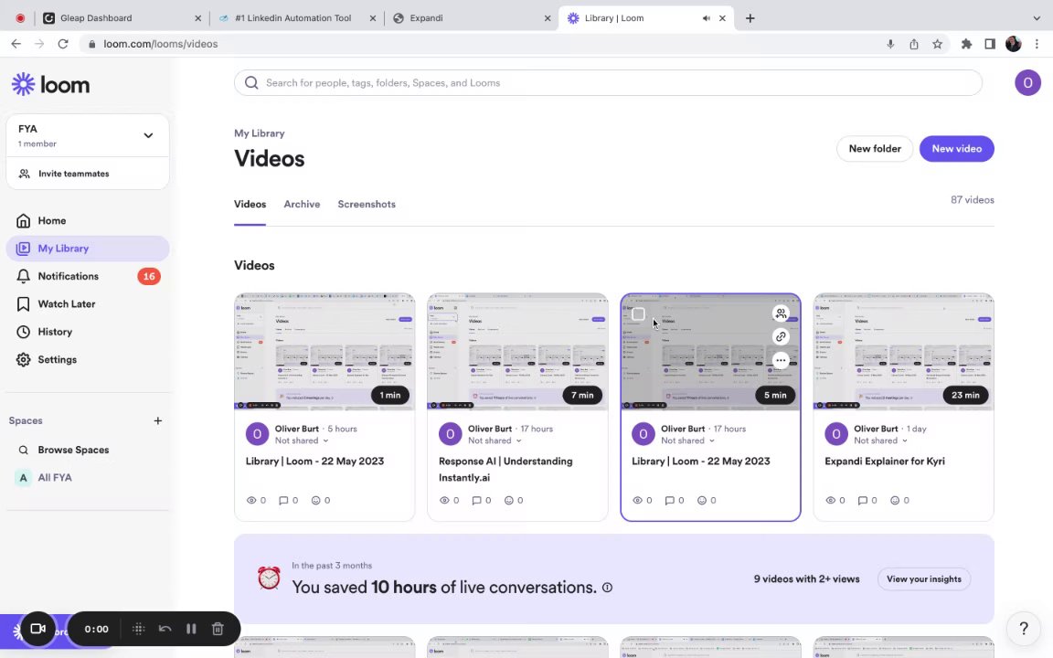Click the Loom logo

(x=50, y=85)
